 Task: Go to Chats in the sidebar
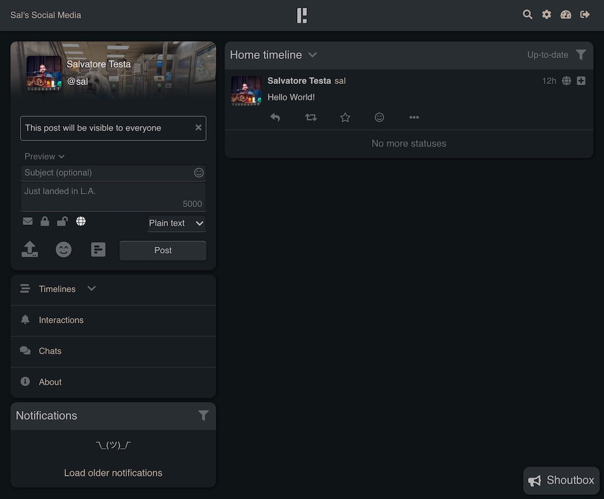click(x=50, y=351)
